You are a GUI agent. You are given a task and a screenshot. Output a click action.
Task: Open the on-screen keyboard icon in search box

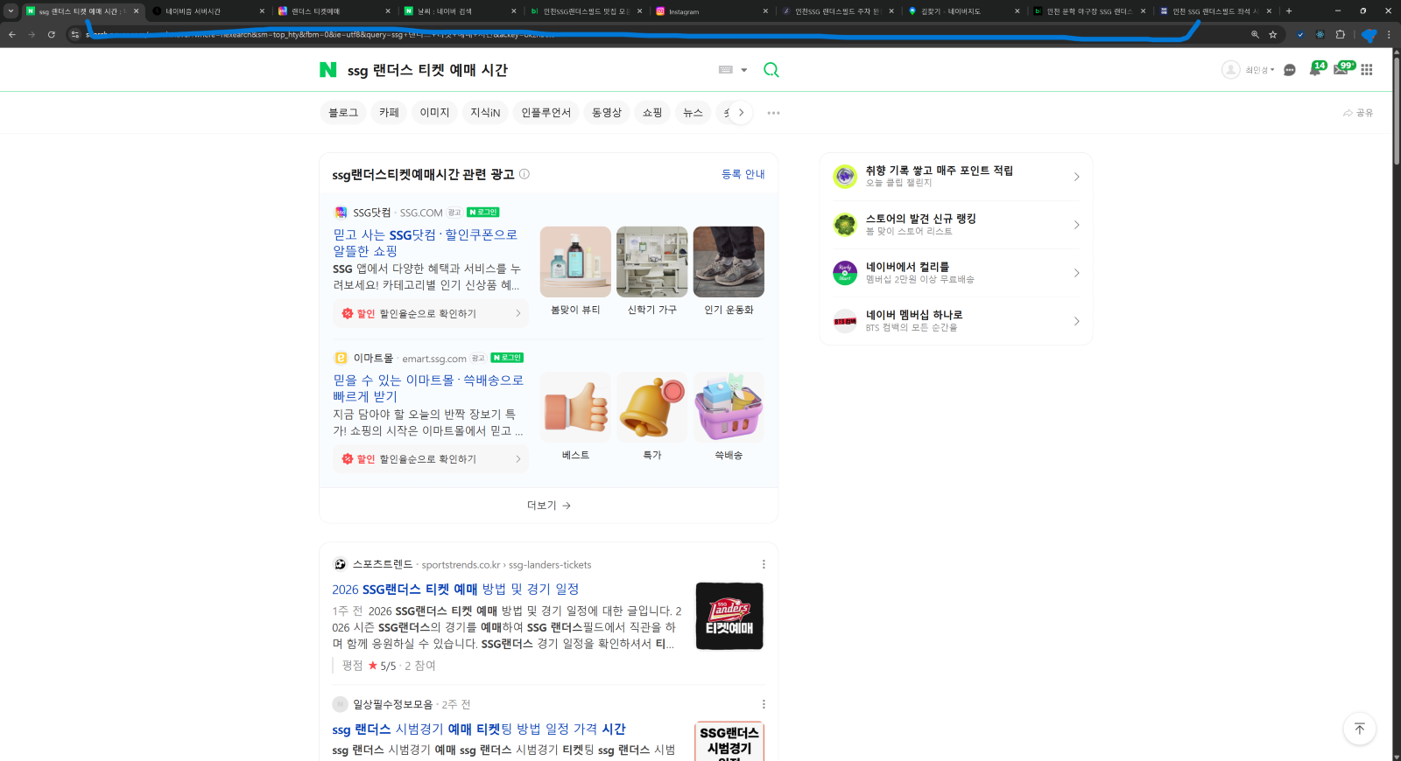point(726,70)
